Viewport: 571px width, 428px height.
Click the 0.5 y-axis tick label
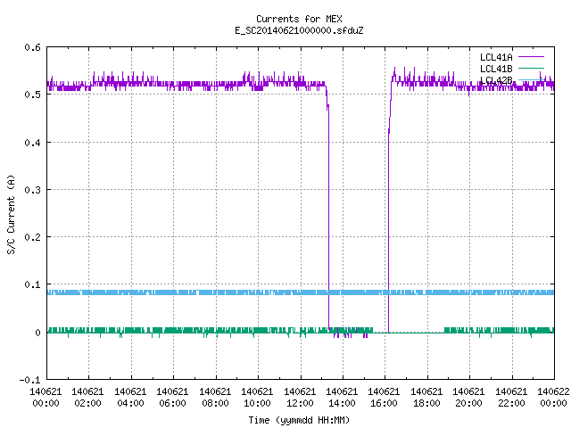click(32, 95)
